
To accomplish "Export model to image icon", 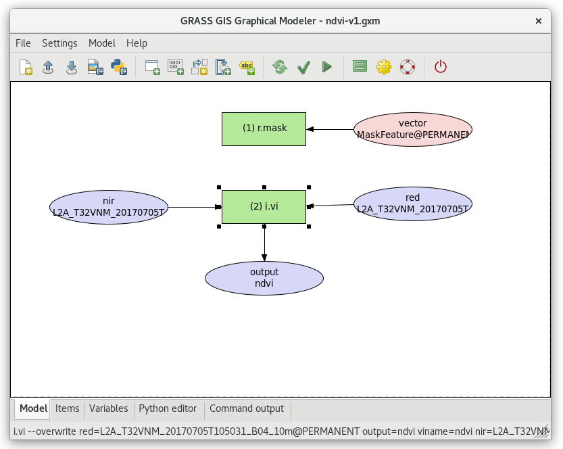I will 95,67.
